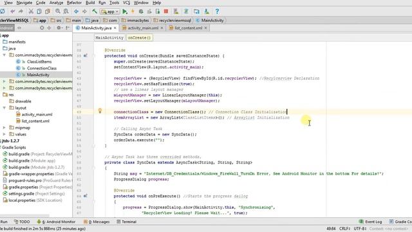
Task: Open the app run configuration dropdown
Action: 110,12
